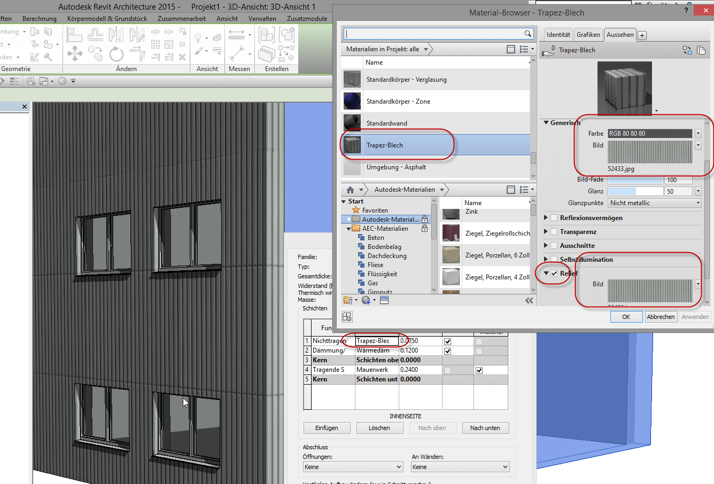Click the Löschen button
This screenshot has height=484, width=714.
tap(379, 428)
